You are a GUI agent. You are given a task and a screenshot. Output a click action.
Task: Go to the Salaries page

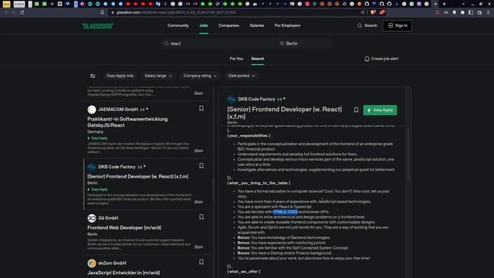tap(257, 25)
